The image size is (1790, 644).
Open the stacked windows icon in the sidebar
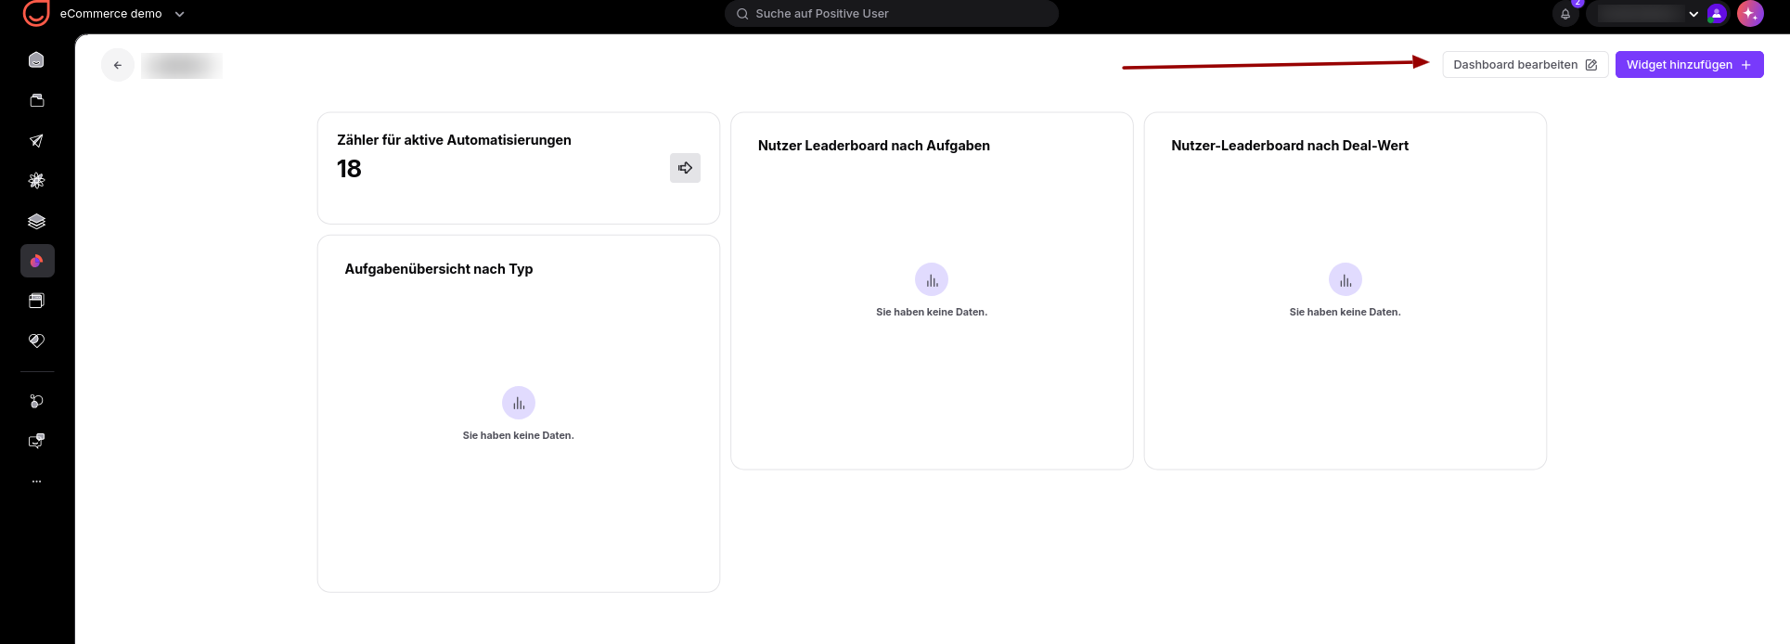(x=36, y=301)
